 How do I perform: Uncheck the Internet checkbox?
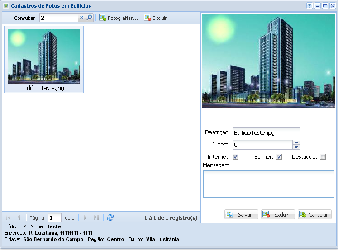[235, 157]
